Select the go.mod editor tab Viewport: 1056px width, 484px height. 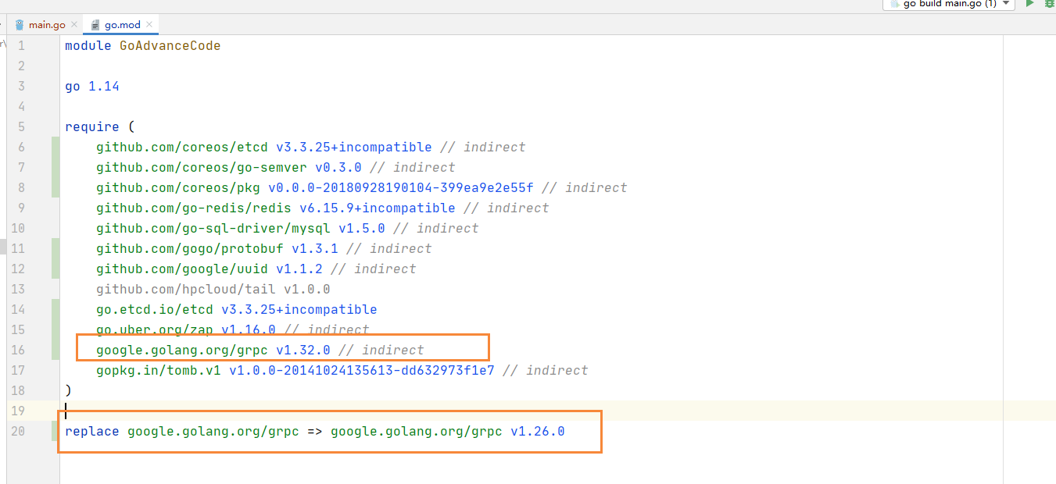[122, 25]
